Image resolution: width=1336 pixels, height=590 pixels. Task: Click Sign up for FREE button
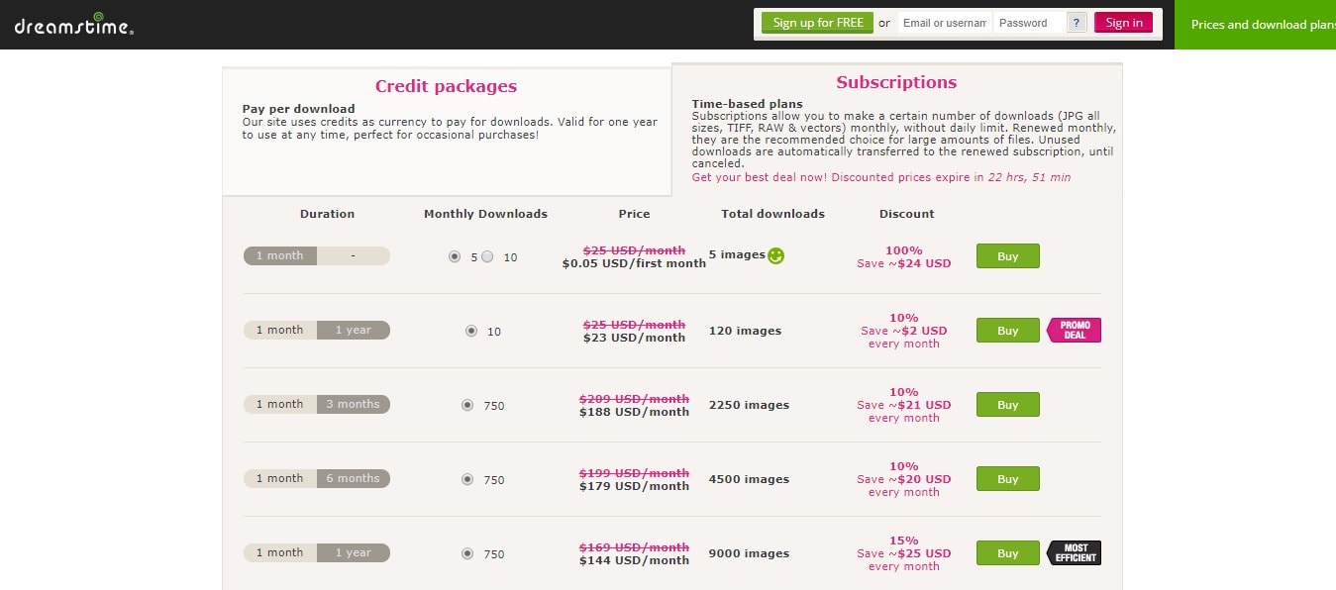[817, 23]
